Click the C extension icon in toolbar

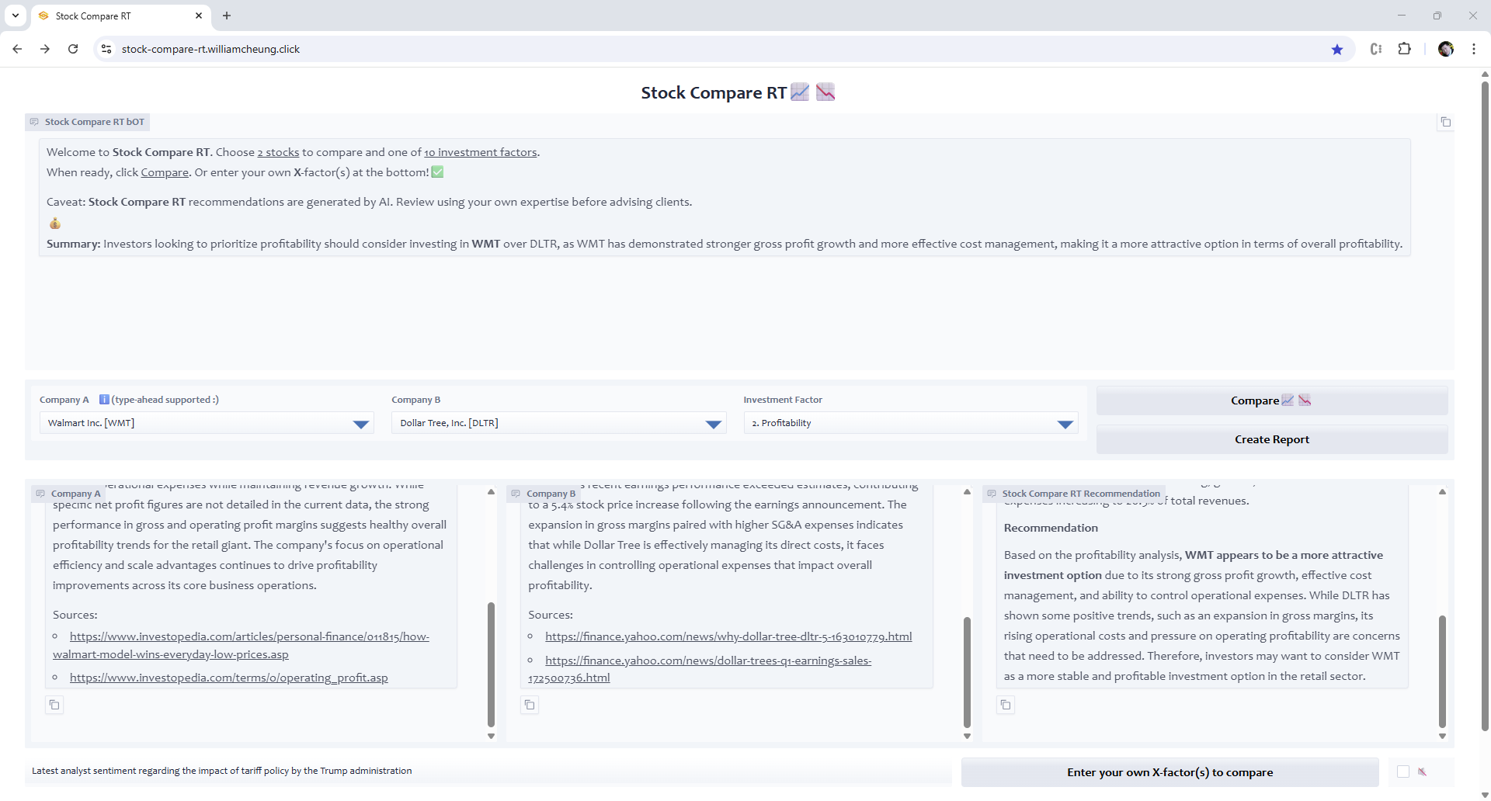tap(1376, 49)
